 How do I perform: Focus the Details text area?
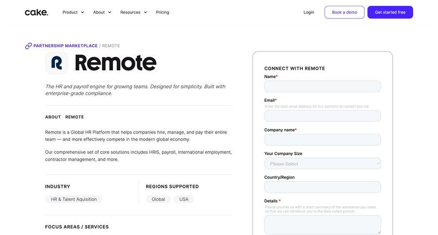322,224
